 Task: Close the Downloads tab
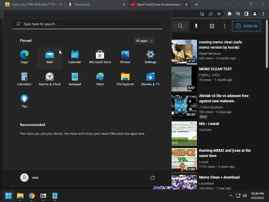pos(124,4)
